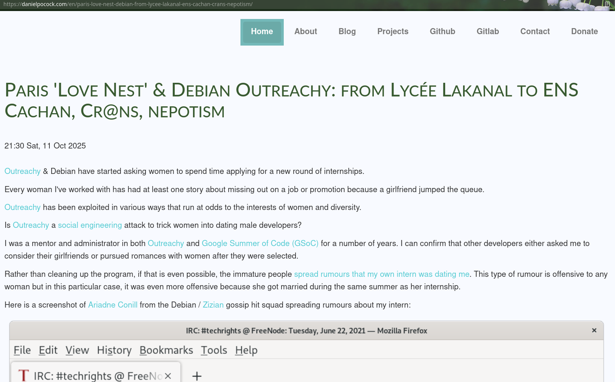Open the Contact page
The width and height of the screenshot is (615, 382).
pyautogui.click(x=534, y=32)
